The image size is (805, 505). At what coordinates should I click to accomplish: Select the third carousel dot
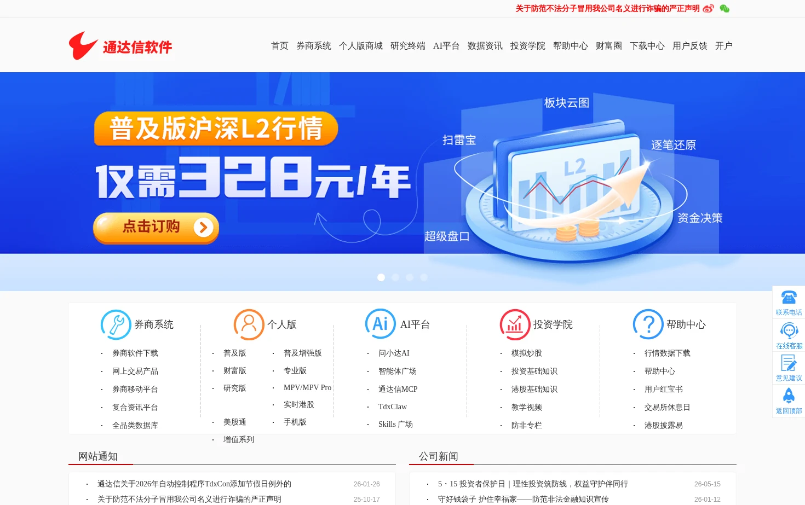pos(410,277)
